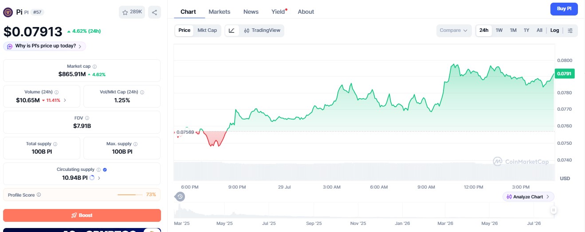
Task: Select the 1M time range
Action: tap(513, 31)
